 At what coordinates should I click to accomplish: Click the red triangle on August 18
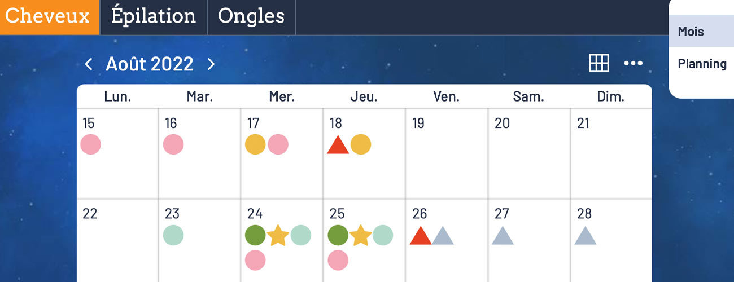(x=338, y=145)
